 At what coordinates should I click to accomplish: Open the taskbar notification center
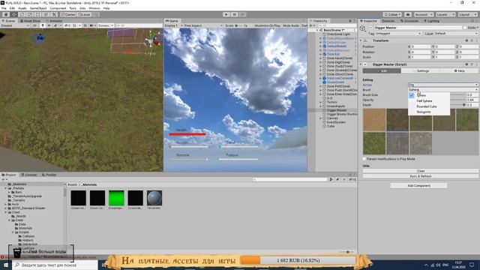tap(472, 265)
